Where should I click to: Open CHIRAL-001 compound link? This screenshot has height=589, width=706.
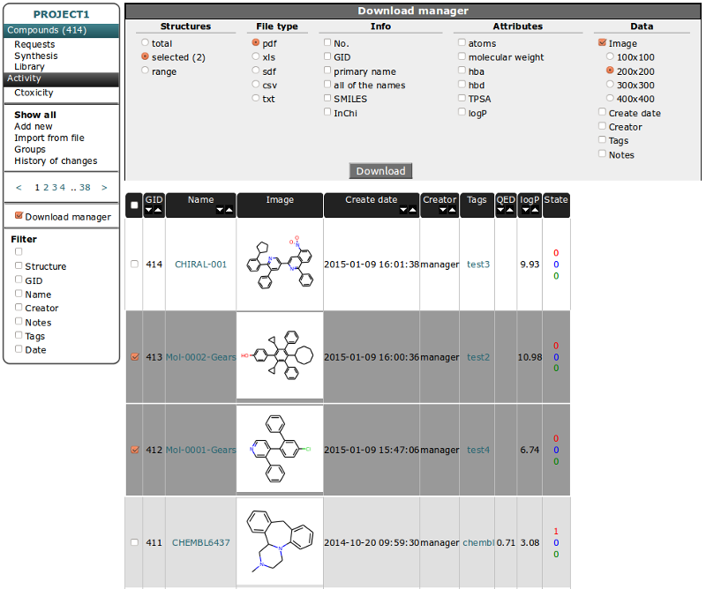(x=201, y=265)
